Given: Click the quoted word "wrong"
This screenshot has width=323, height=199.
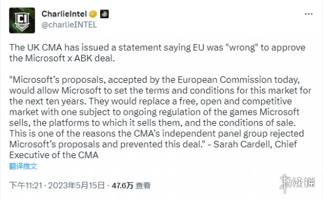Looking at the screenshot, I should [x=242, y=48].
